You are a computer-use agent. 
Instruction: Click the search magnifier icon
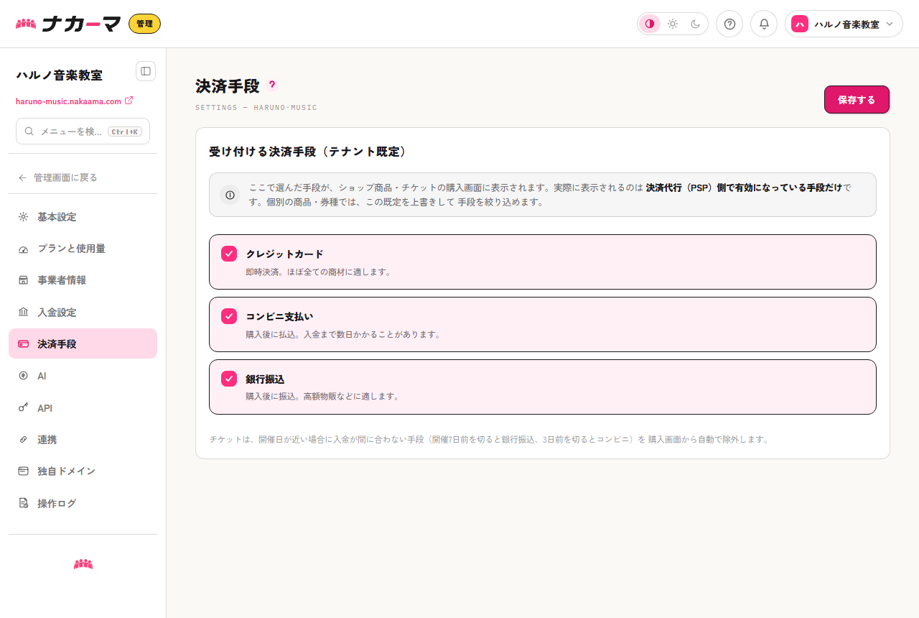(x=29, y=132)
